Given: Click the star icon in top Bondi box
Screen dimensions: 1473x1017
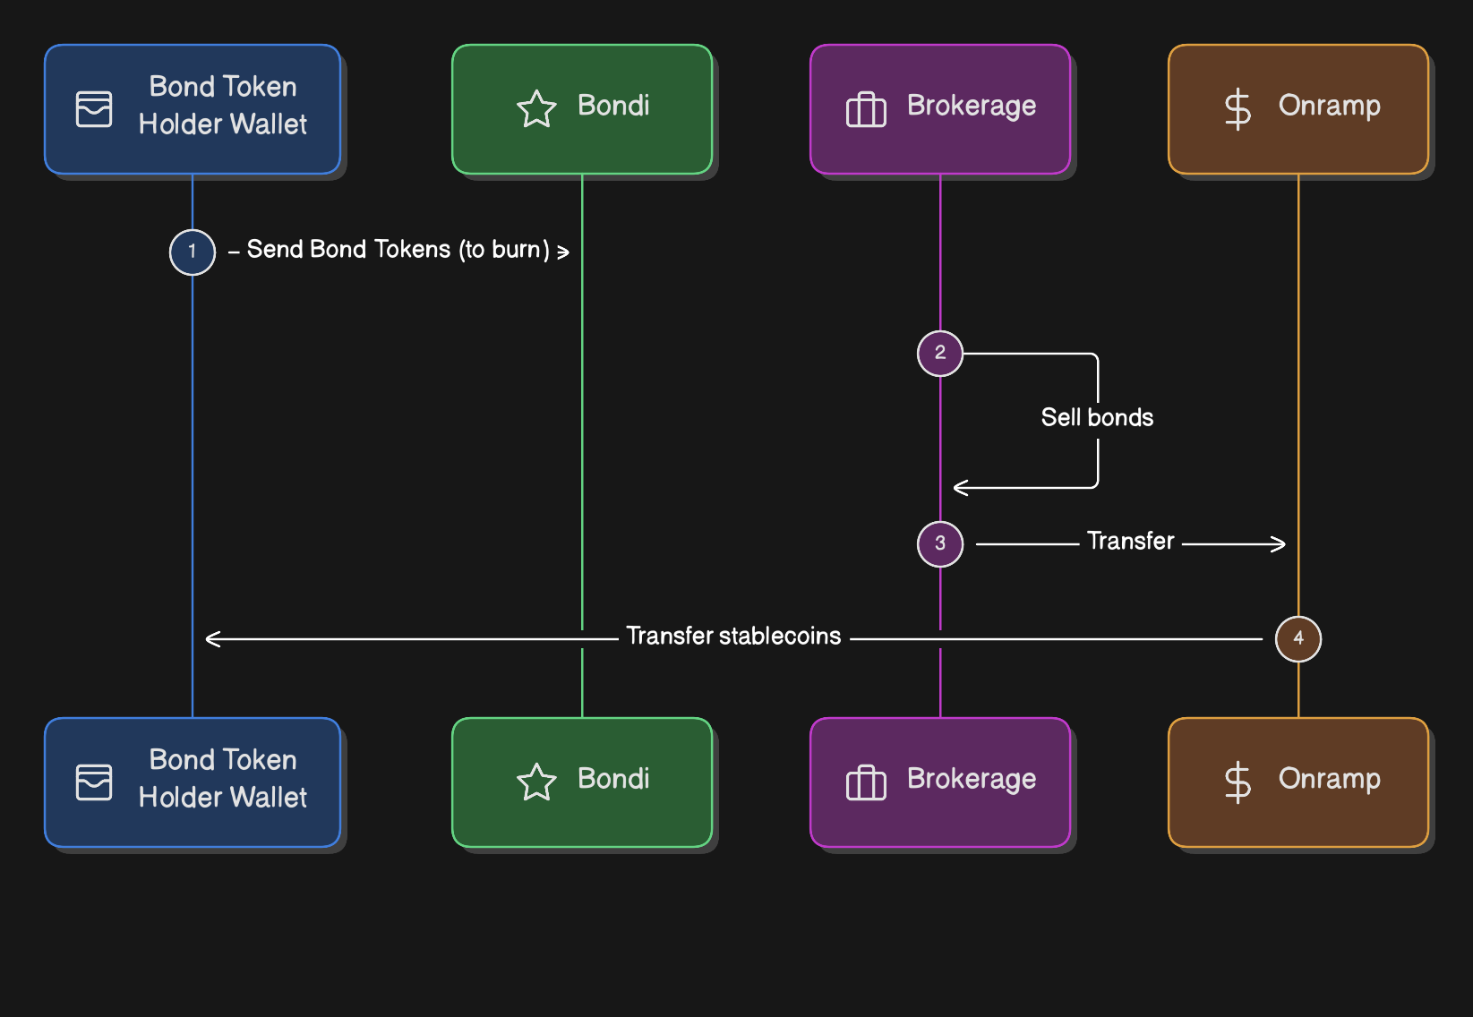Looking at the screenshot, I should (536, 109).
